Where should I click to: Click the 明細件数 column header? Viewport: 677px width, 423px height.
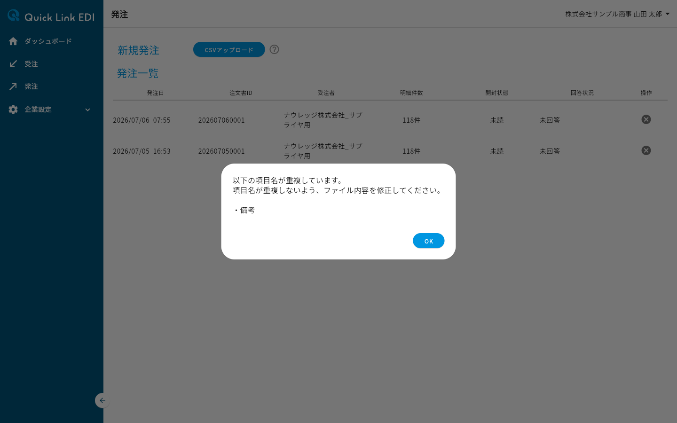411,93
